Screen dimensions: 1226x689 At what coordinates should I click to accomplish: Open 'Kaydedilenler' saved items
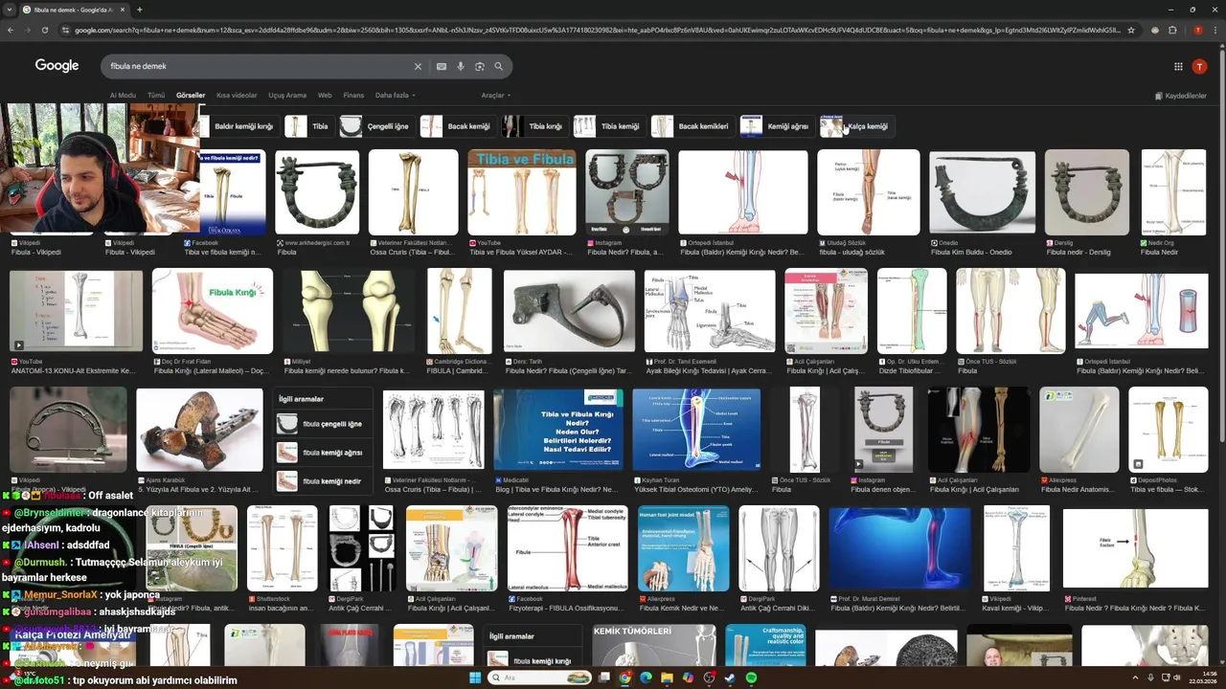tap(1181, 96)
